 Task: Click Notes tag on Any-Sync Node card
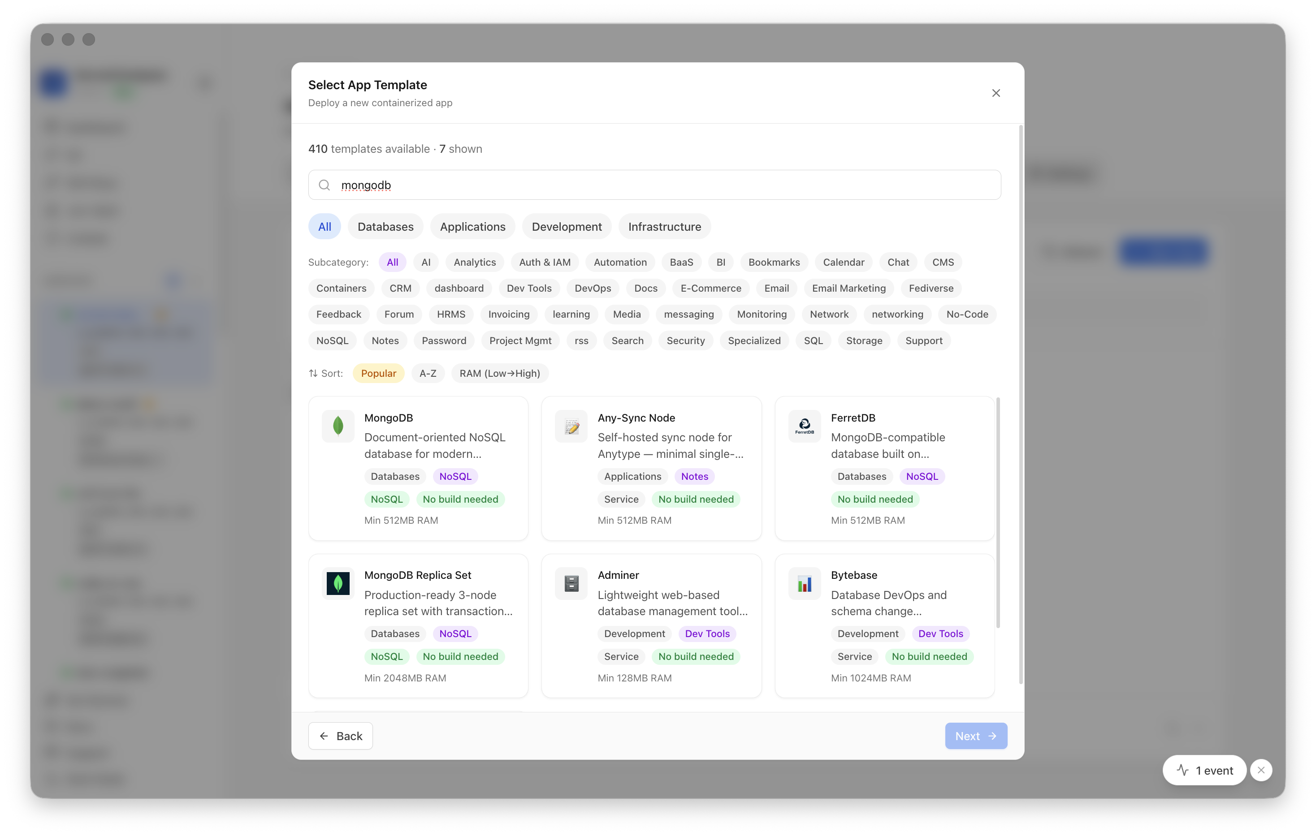[x=694, y=476]
